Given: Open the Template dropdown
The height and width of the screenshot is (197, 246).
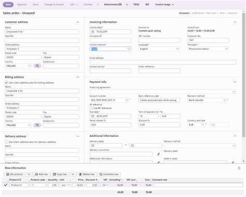Looking at the screenshot, I should (208, 49).
